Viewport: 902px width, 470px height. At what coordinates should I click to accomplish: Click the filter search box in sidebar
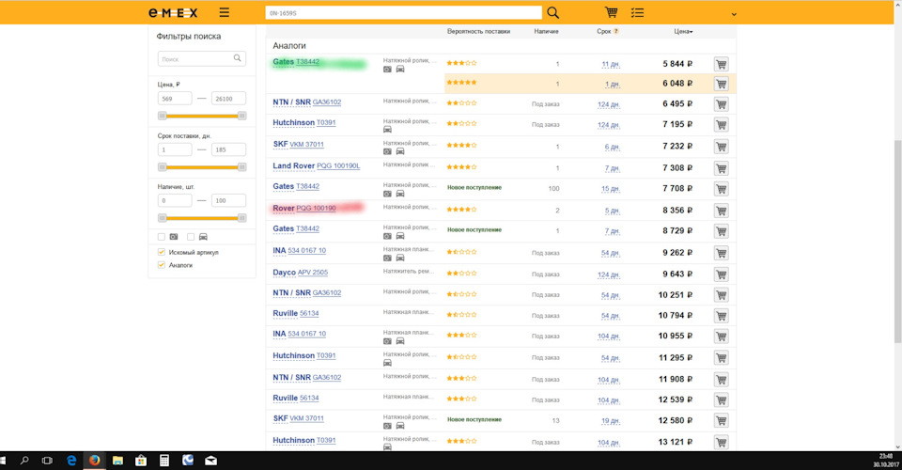pos(201,58)
